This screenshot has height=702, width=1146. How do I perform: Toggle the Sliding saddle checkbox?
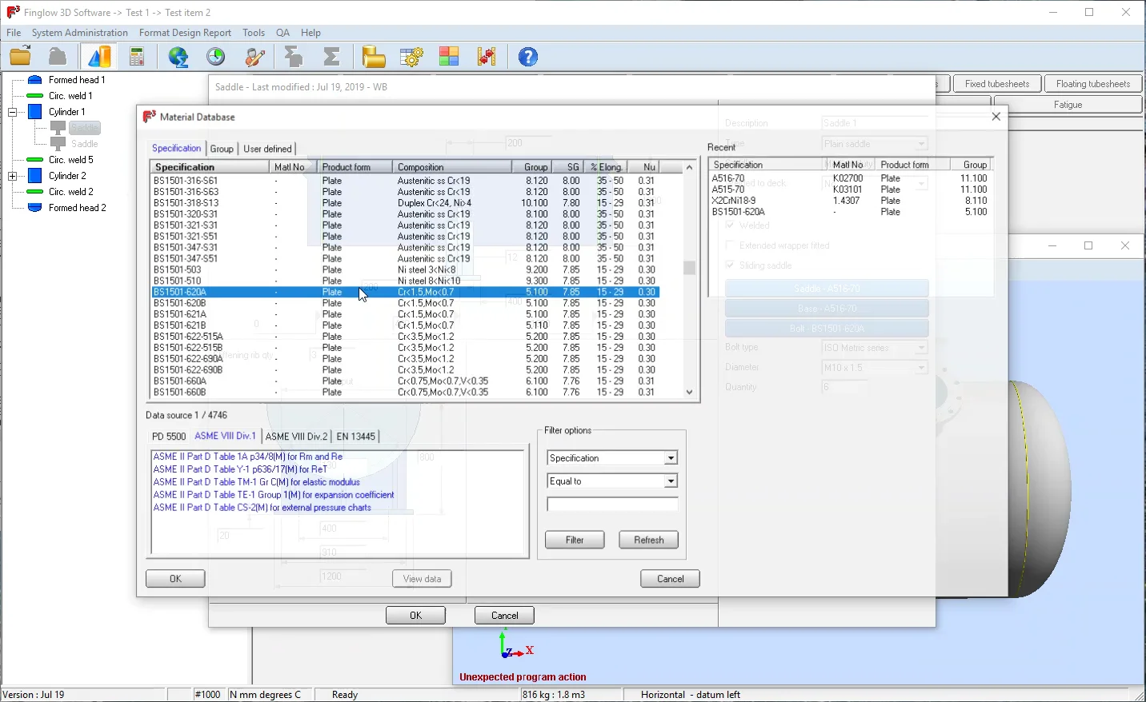[x=730, y=265]
